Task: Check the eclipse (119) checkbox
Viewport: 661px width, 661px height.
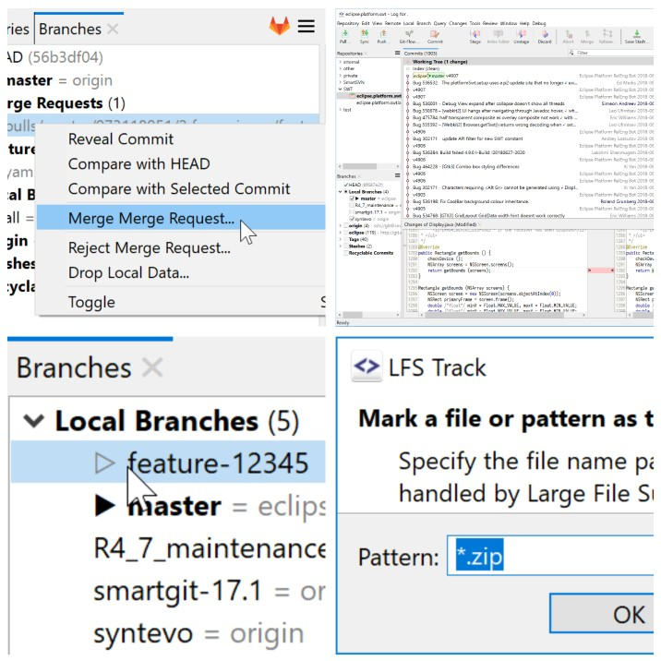Action: click(346, 233)
